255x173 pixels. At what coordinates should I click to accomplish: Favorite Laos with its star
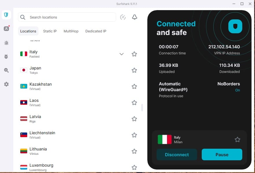click(x=134, y=103)
